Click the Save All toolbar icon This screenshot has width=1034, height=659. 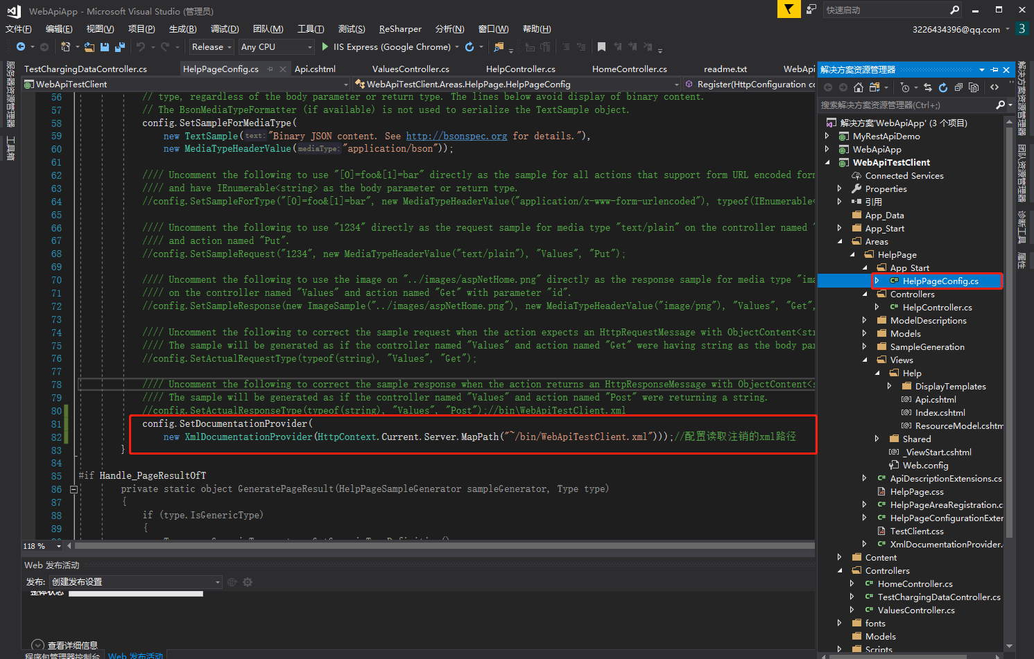click(x=120, y=47)
